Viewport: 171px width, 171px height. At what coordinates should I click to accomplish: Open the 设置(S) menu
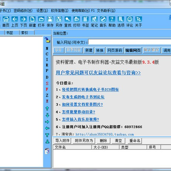42,10
